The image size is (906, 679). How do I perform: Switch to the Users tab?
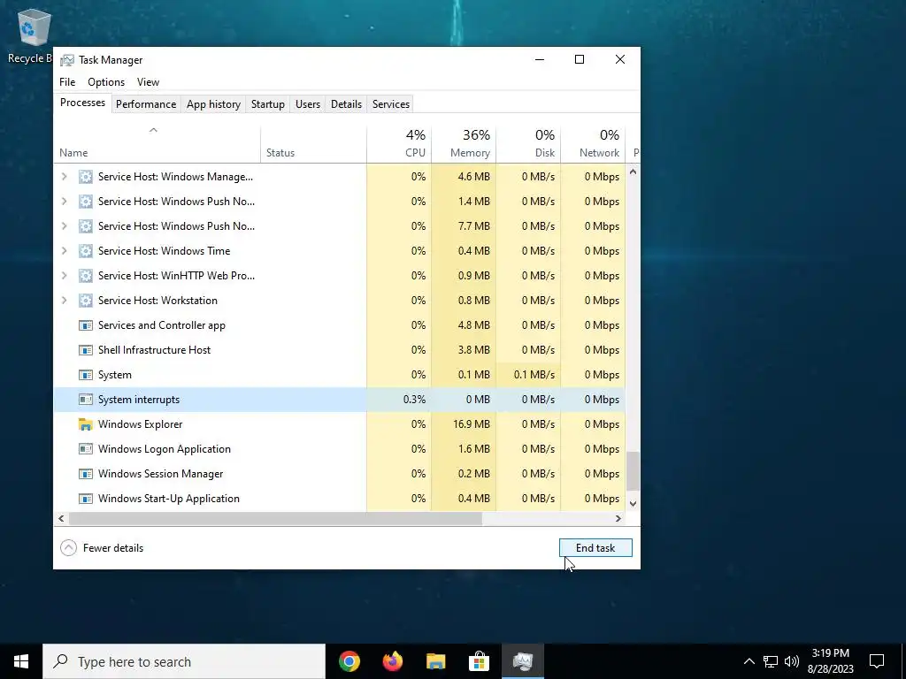(307, 104)
